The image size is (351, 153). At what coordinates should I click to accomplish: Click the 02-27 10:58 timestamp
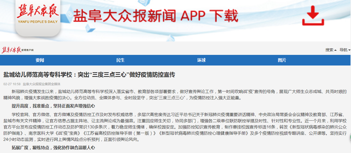(12, 84)
